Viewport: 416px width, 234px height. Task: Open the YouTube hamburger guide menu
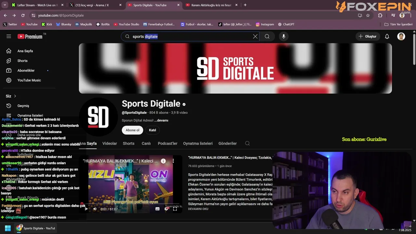[x=9, y=36]
